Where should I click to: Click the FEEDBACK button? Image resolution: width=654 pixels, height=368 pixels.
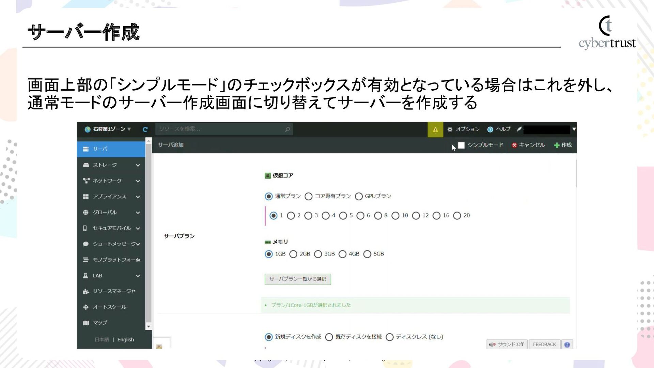(544, 344)
